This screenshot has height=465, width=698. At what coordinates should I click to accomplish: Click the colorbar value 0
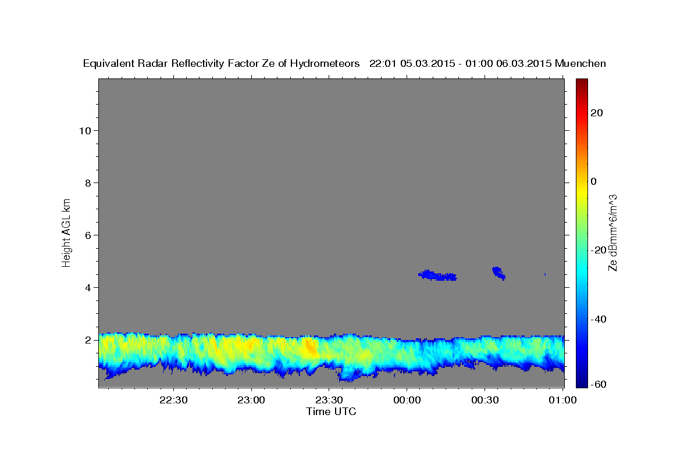(x=594, y=181)
